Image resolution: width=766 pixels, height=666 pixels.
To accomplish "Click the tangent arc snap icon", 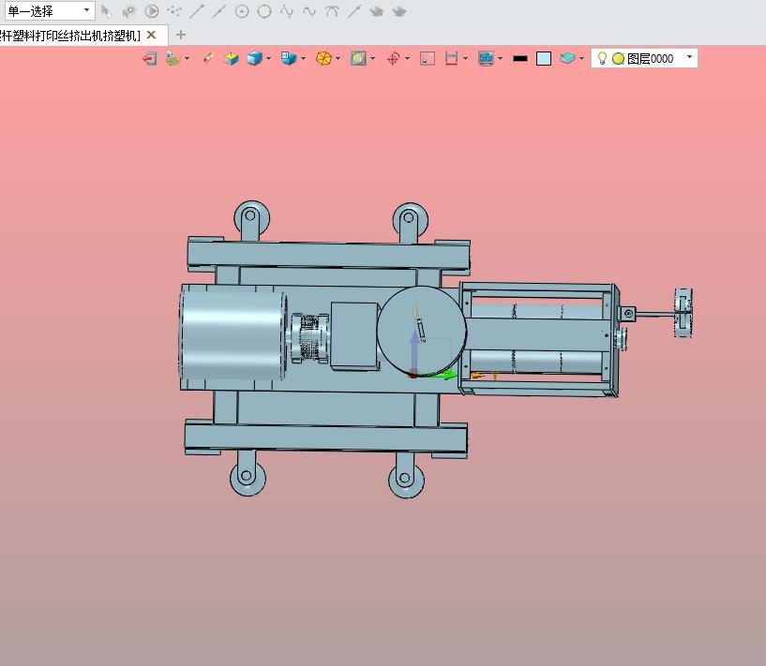I will coord(332,11).
